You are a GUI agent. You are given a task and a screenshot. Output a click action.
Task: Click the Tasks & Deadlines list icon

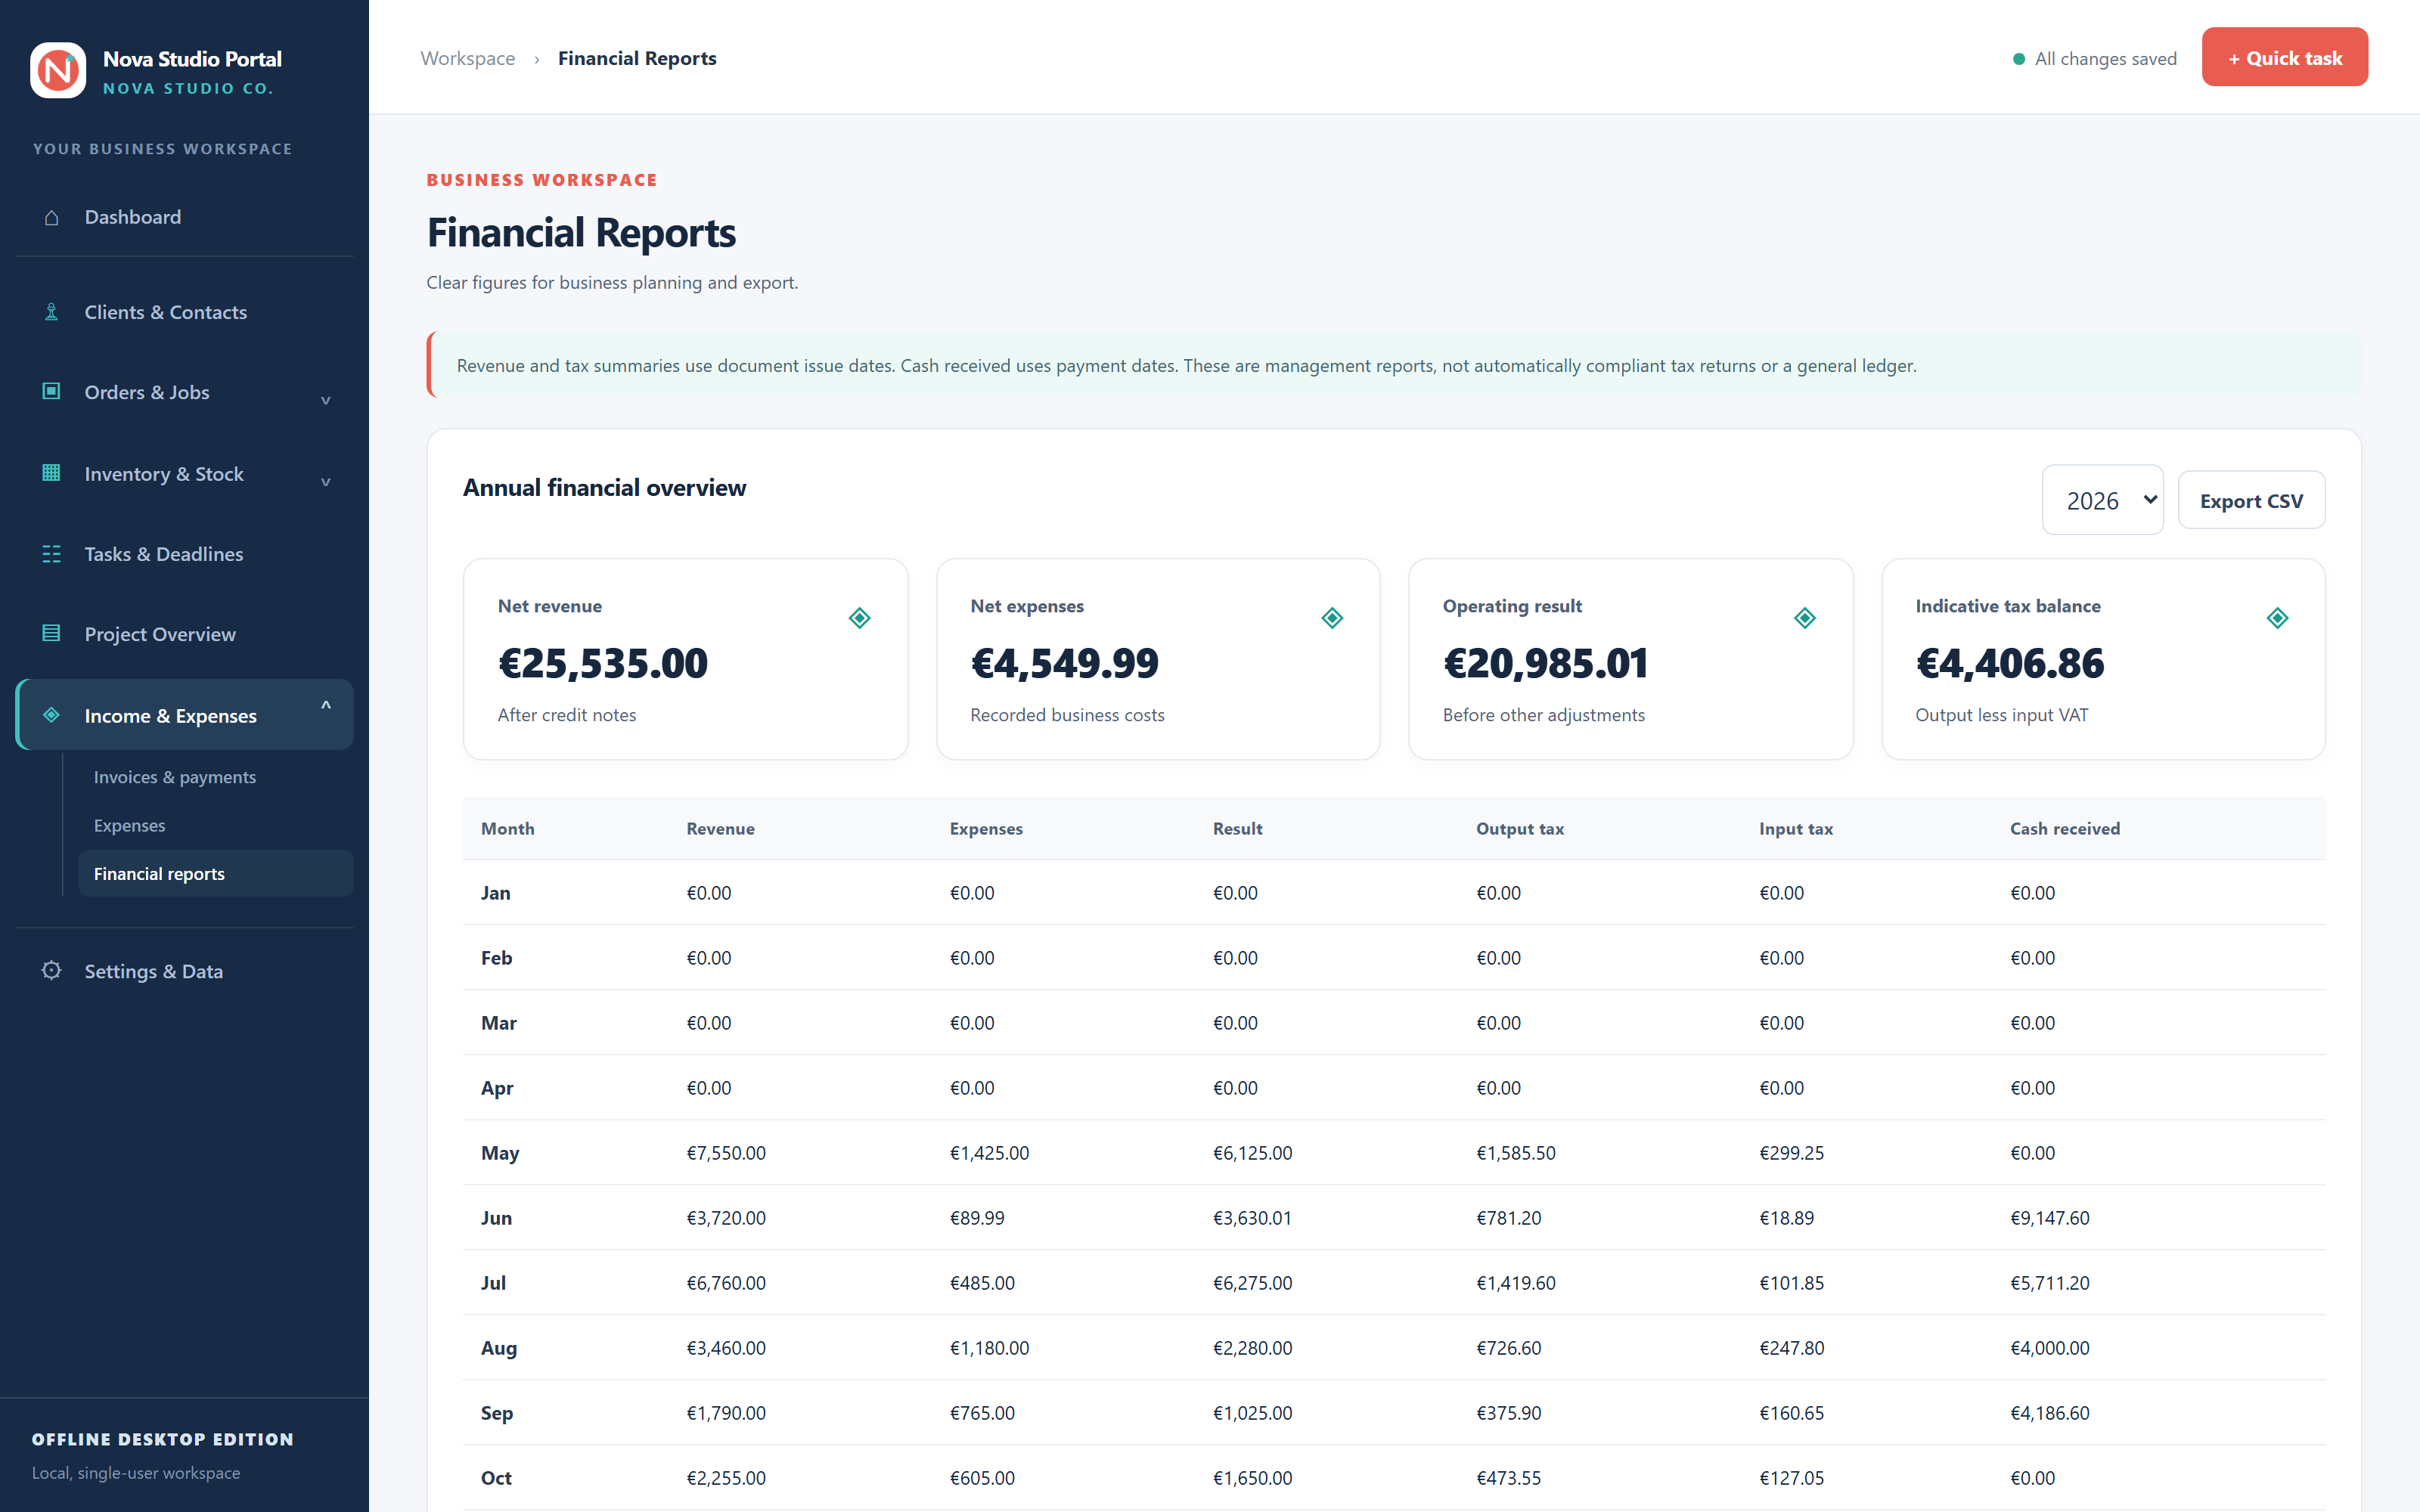51,554
